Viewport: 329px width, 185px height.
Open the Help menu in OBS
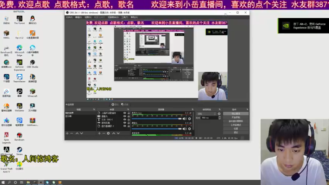[x=134, y=17]
